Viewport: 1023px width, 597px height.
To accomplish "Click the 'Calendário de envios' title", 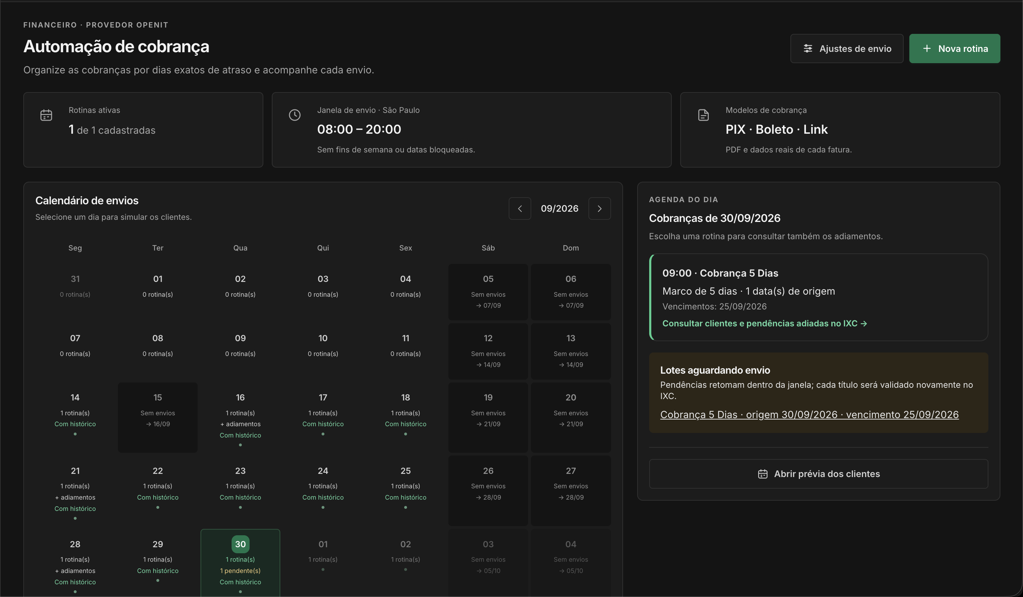I will pyautogui.click(x=87, y=200).
